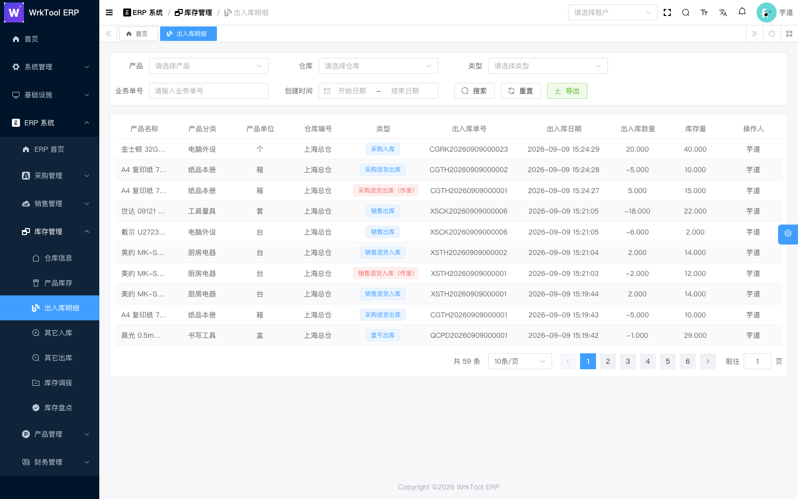Viewport: 798px width, 499px height.
Task: Focus the 业务单号 input field
Action: (x=209, y=91)
